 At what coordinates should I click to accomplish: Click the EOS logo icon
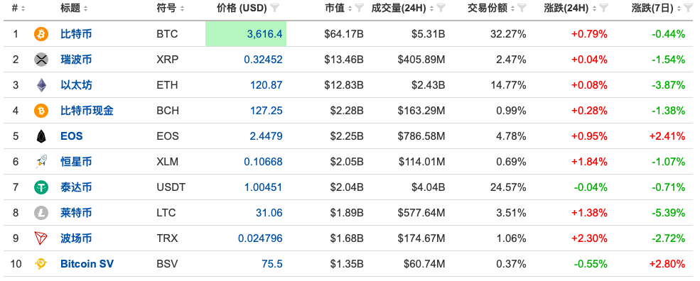[x=41, y=136]
